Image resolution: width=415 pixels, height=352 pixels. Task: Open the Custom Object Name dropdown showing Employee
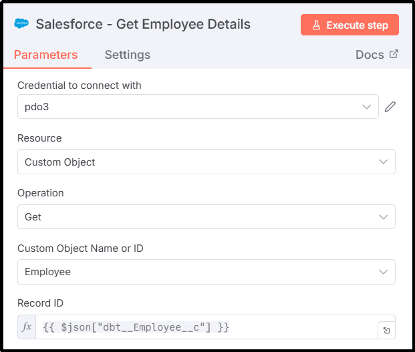tap(206, 272)
